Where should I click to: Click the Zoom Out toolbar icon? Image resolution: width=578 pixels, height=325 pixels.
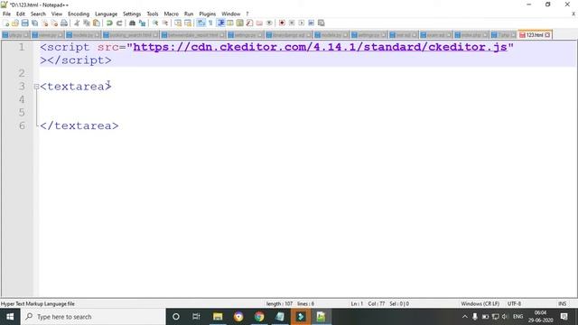click(165, 23)
